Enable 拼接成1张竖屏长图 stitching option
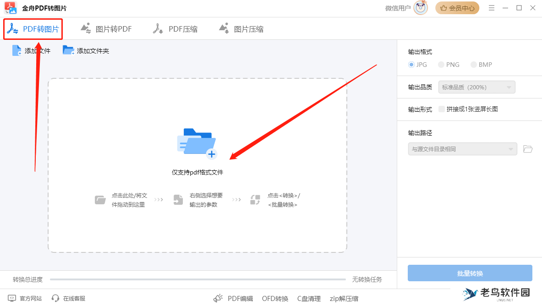This screenshot has width=542, height=306. pos(442,109)
